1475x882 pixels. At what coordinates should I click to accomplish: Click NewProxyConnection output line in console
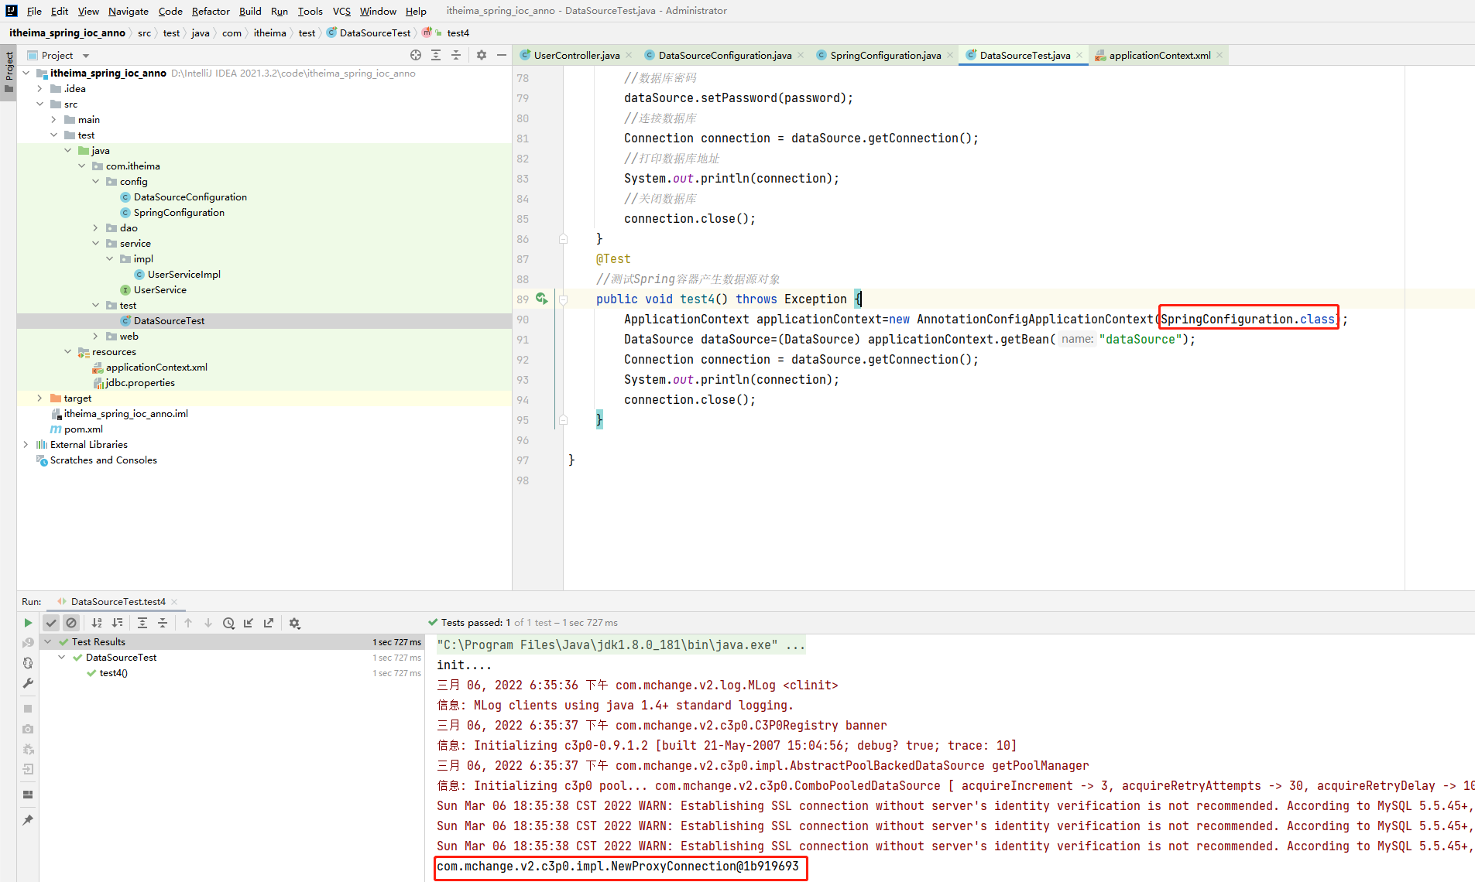tap(618, 866)
